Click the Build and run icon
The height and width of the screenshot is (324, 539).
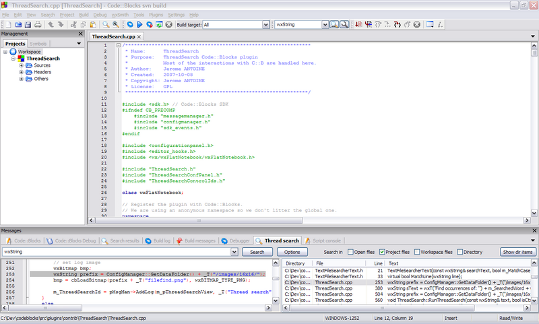pos(149,24)
